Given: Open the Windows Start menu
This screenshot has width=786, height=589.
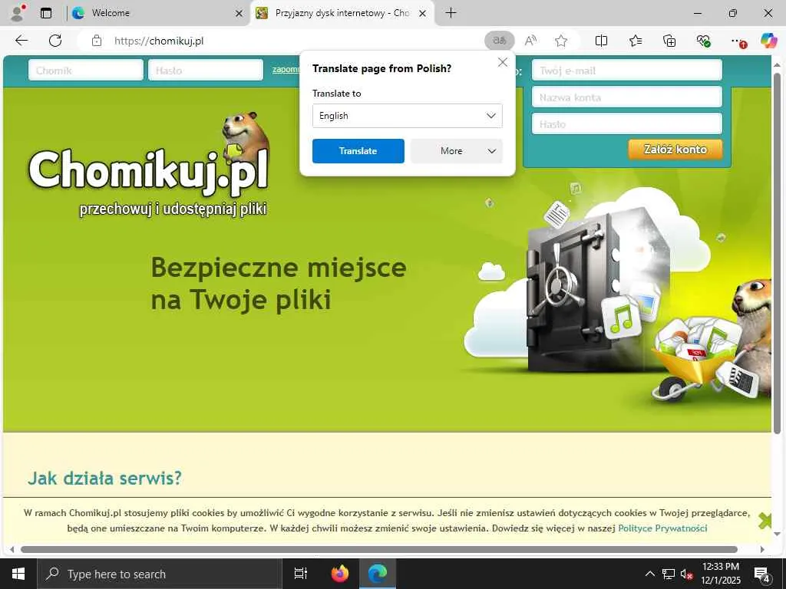Looking at the screenshot, I should point(18,574).
